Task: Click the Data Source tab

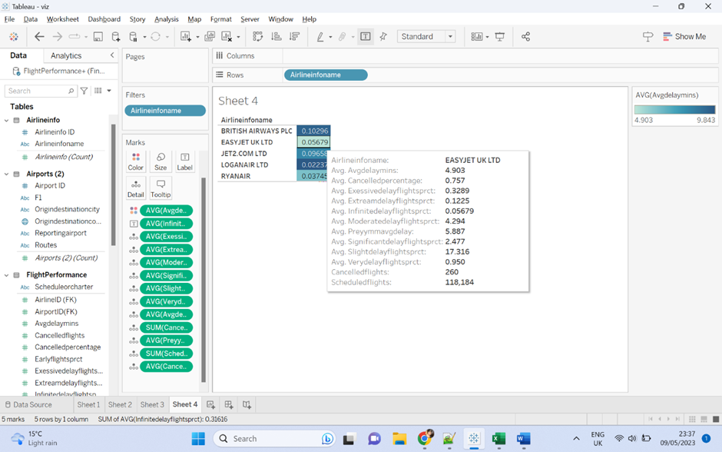Action: click(31, 404)
